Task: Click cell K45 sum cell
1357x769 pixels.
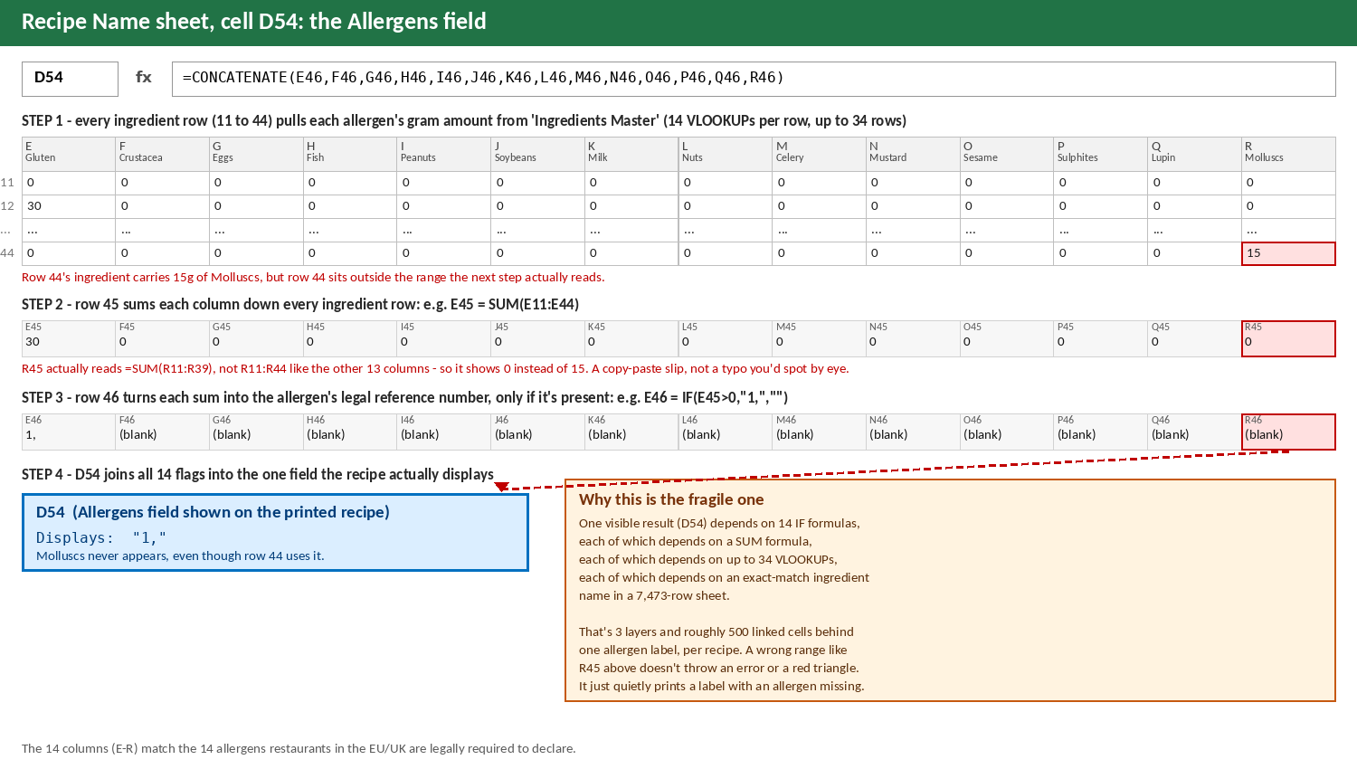Action: [631, 338]
